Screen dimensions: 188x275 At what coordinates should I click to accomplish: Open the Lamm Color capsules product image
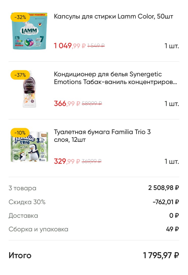point(29,31)
